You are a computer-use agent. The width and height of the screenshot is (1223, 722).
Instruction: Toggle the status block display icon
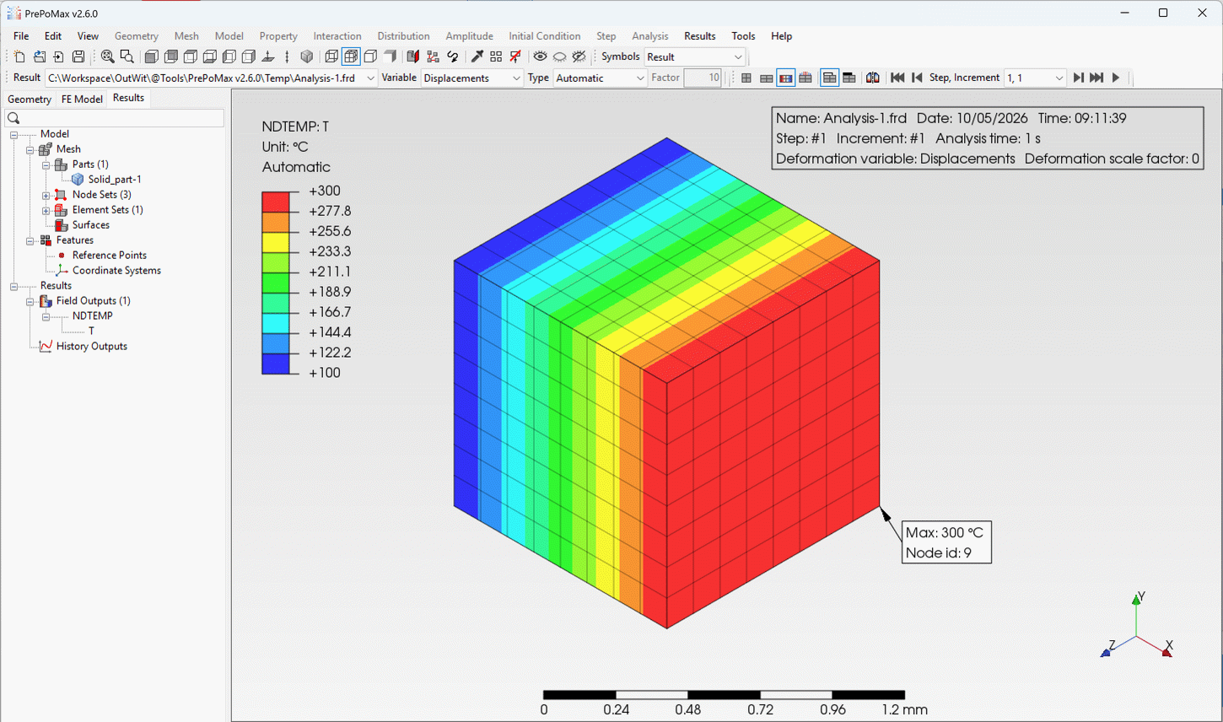pos(849,78)
